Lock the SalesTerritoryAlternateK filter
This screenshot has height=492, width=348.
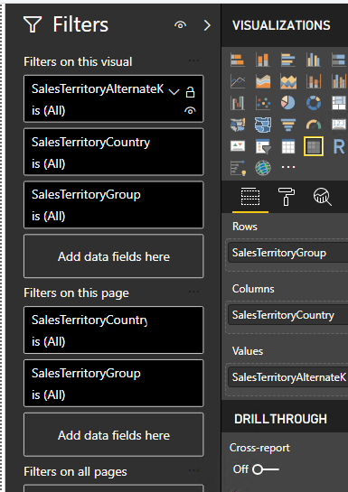pos(190,92)
